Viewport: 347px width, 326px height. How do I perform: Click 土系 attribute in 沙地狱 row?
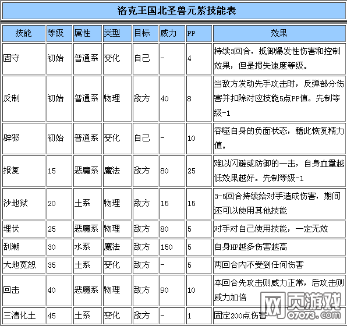(82, 203)
